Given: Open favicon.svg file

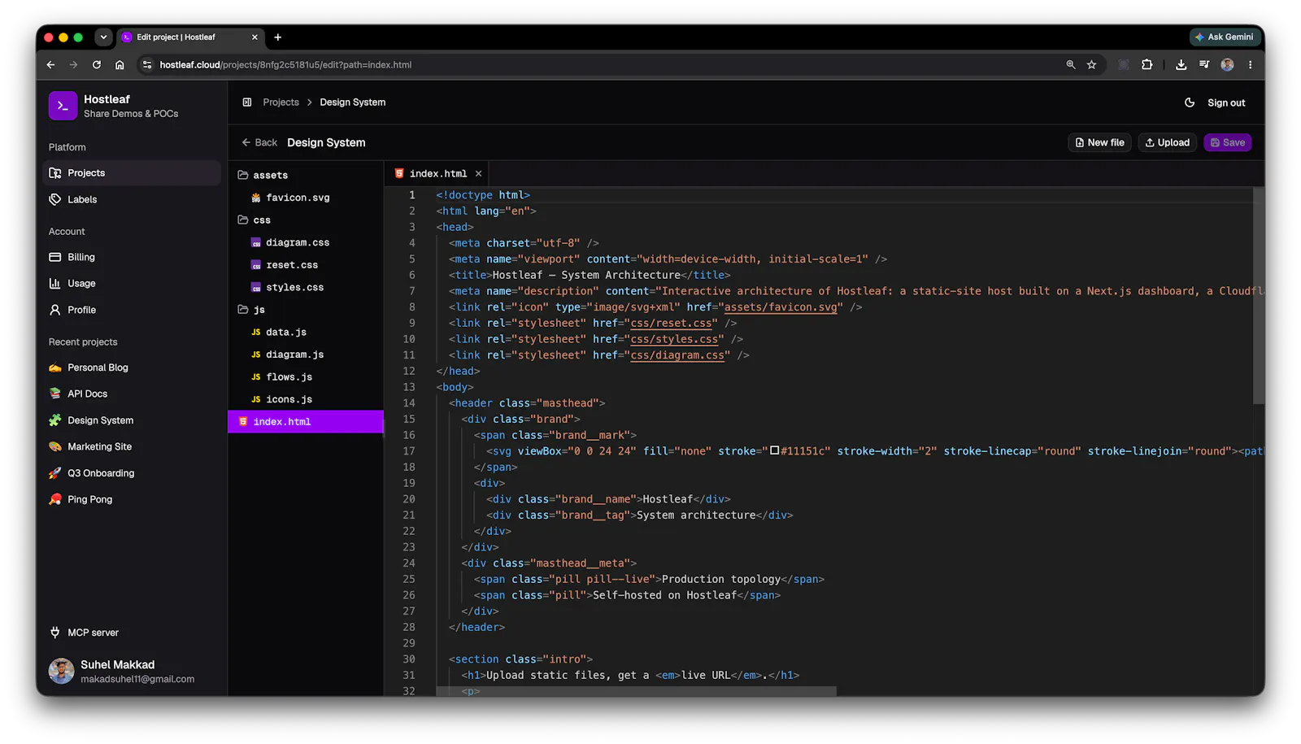Looking at the screenshot, I should click(x=306, y=198).
